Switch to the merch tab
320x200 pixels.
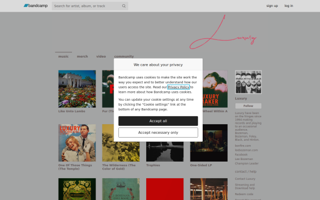click(x=82, y=57)
